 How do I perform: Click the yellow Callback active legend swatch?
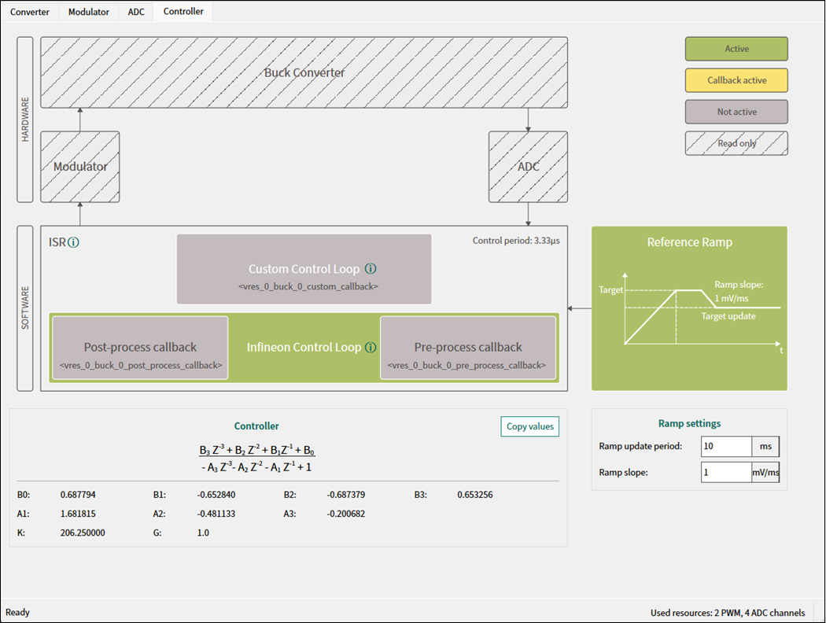pos(736,80)
